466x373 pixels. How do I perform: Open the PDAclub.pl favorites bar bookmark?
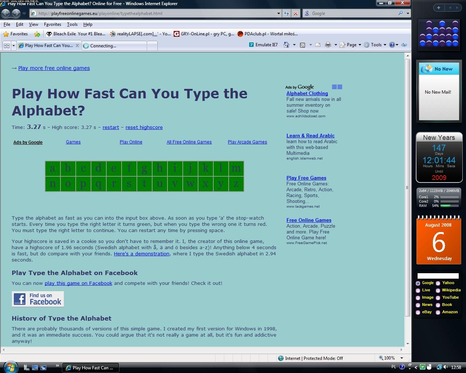[268, 34]
